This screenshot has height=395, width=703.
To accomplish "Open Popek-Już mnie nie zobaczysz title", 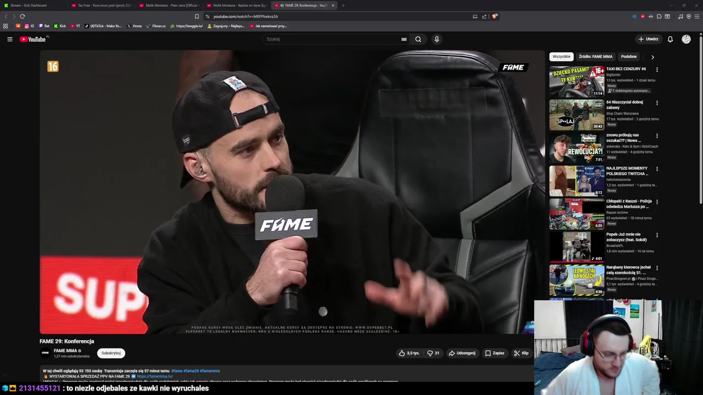I will (x=627, y=237).
